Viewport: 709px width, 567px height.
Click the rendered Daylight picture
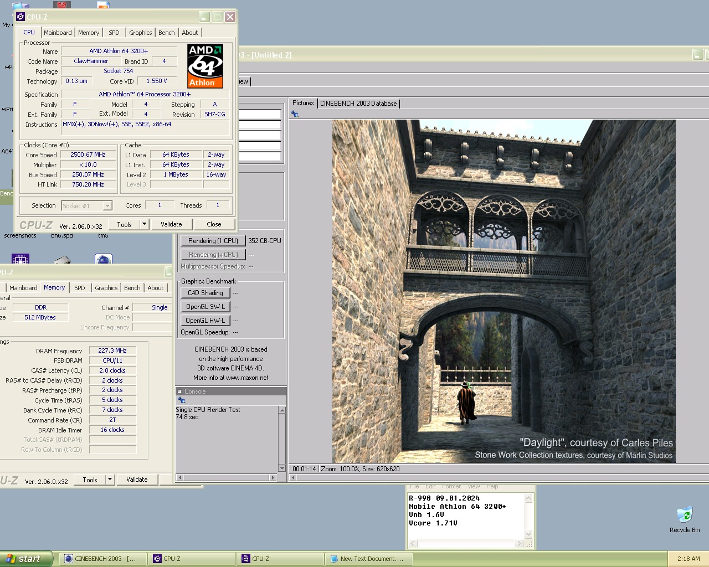pyautogui.click(x=504, y=291)
